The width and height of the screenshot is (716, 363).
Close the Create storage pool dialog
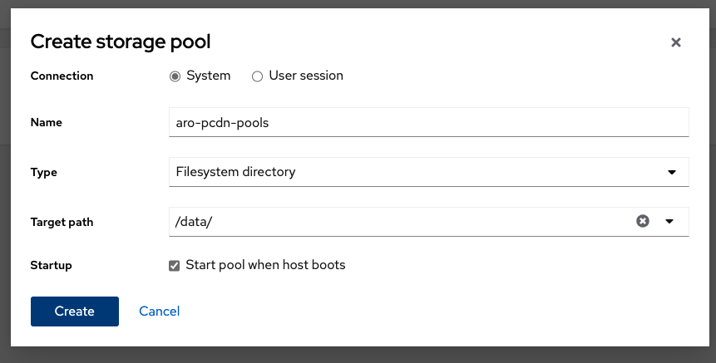pos(675,42)
